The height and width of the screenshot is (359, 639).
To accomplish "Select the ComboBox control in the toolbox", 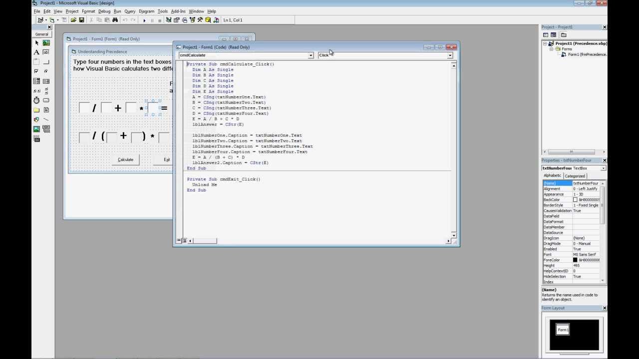I will pos(36,81).
